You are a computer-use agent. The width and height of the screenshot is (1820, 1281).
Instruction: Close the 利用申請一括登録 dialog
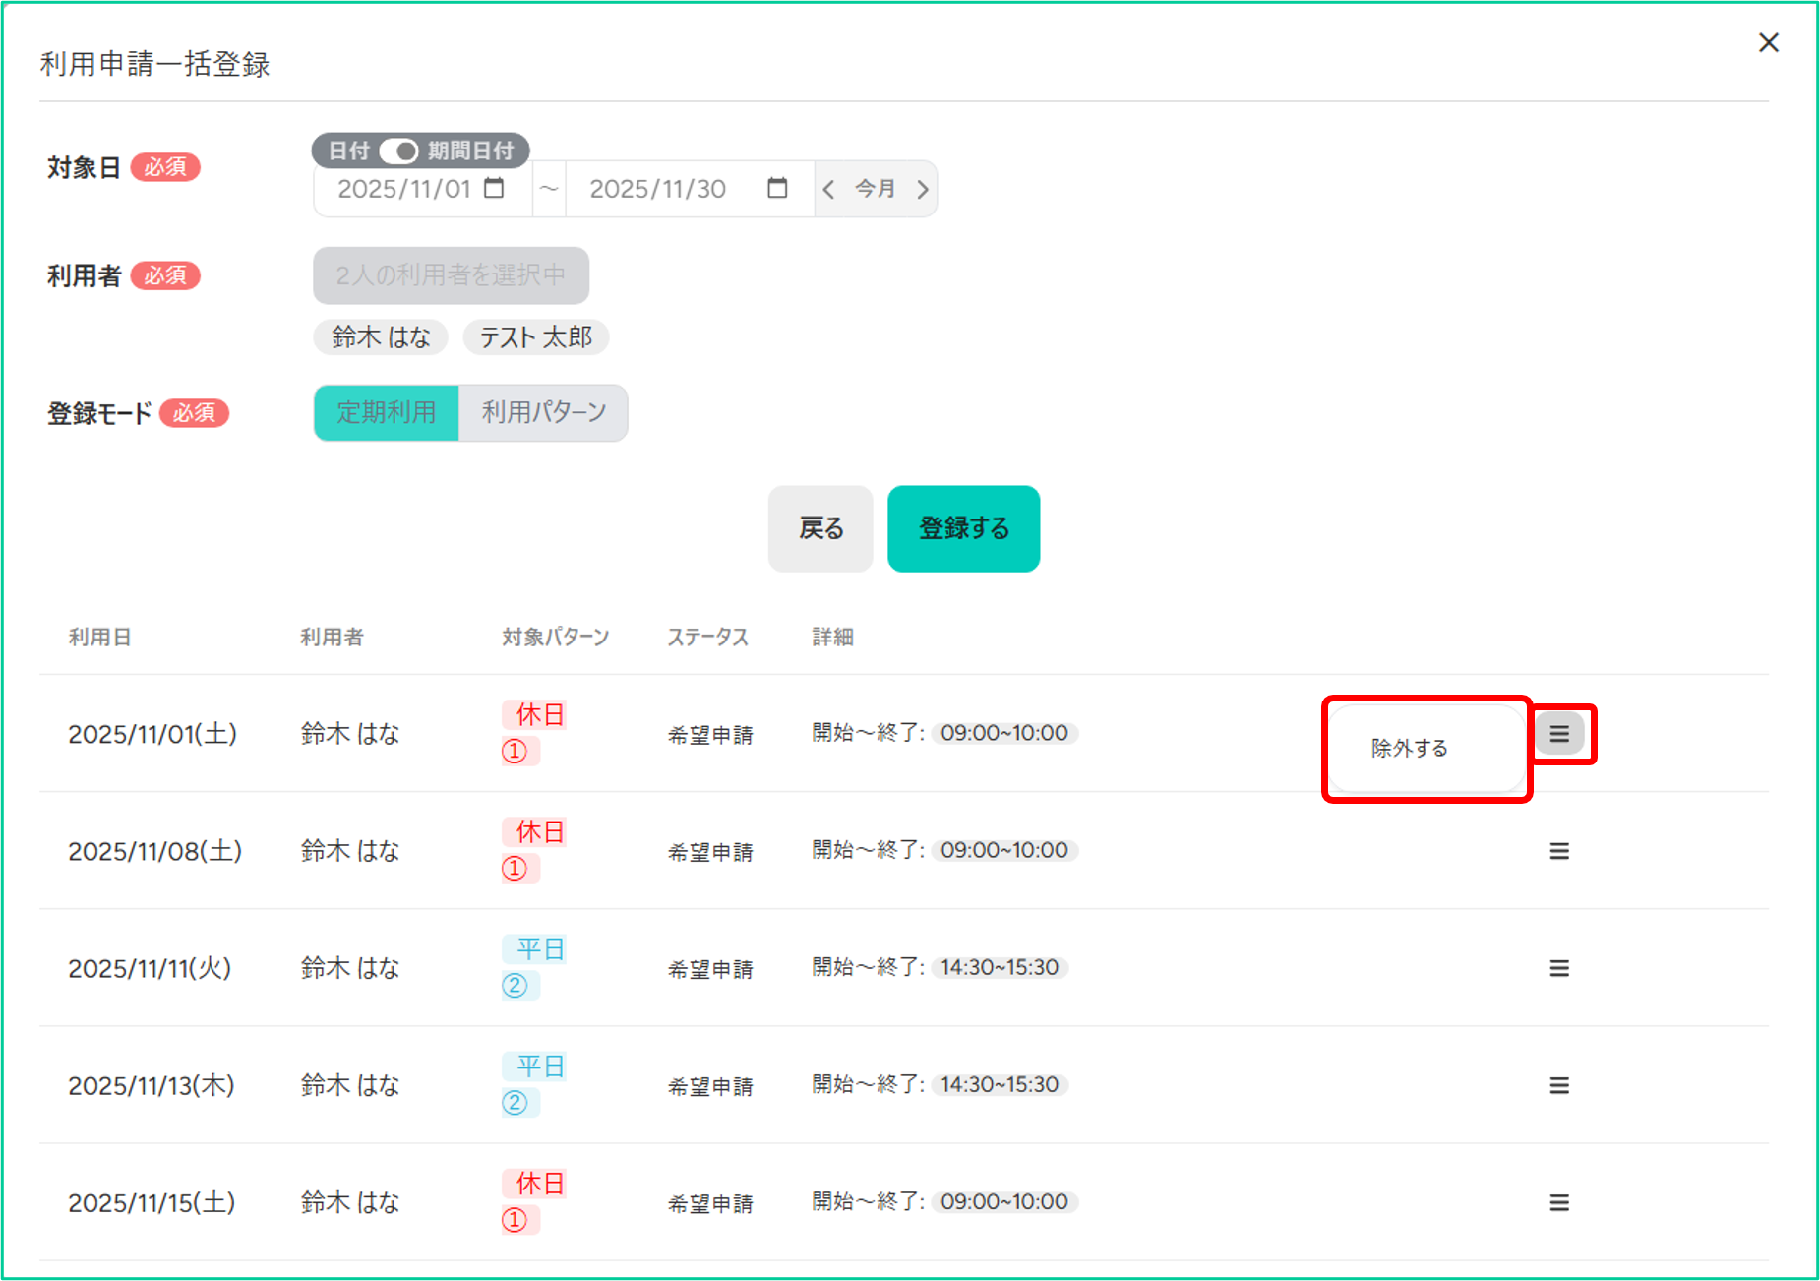1768,43
